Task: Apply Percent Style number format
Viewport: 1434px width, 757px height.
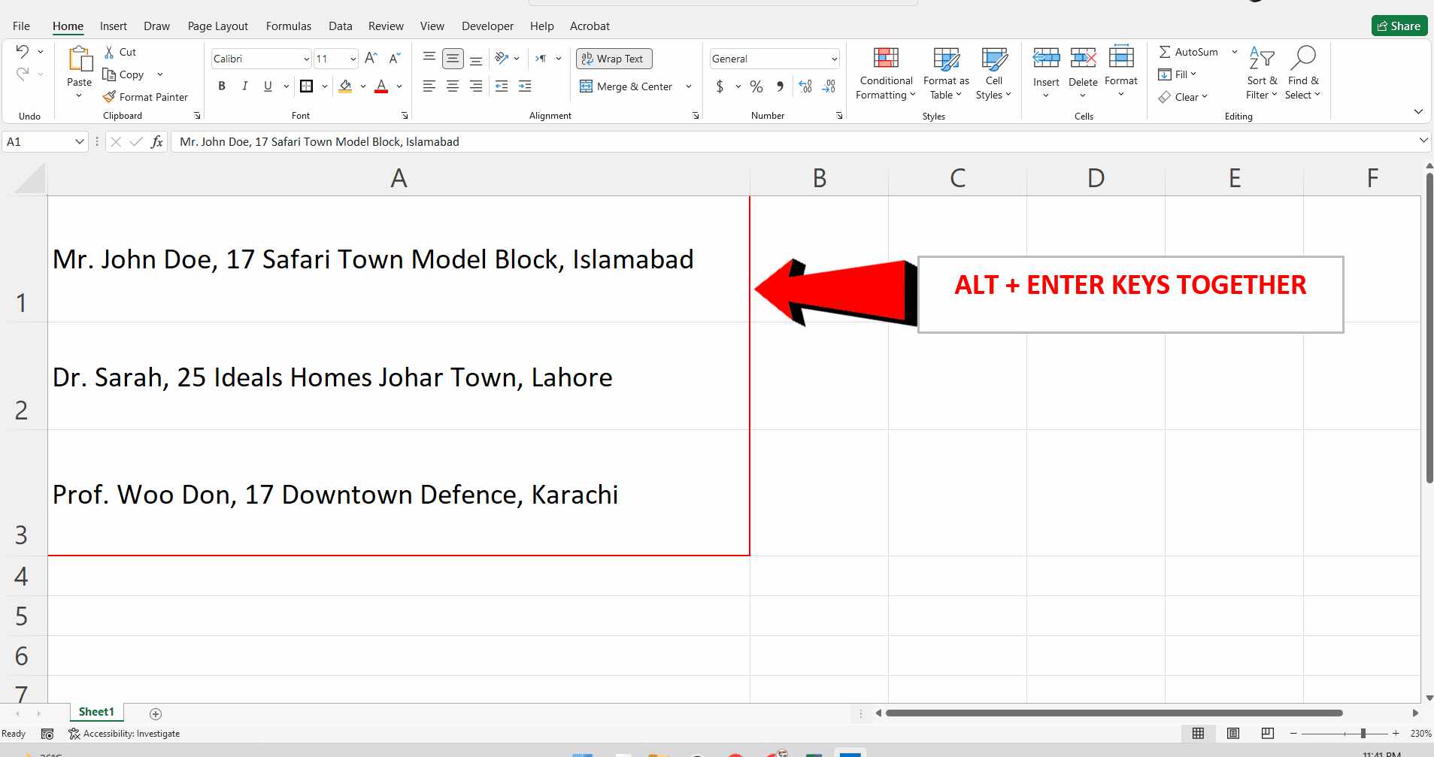Action: click(756, 86)
